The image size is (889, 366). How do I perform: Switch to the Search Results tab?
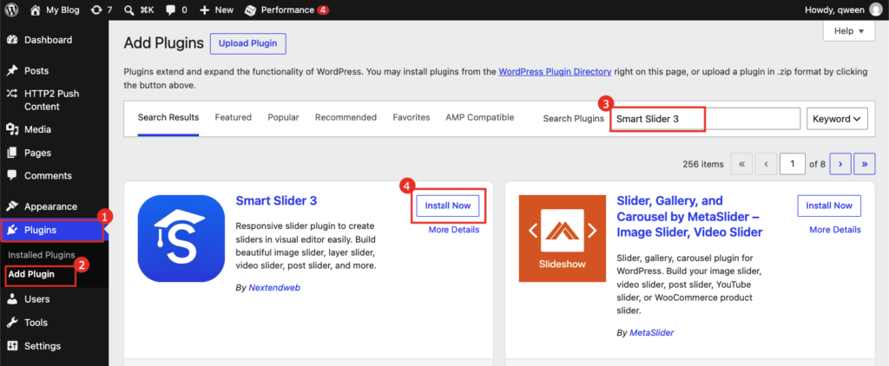[x=168, y=117]
